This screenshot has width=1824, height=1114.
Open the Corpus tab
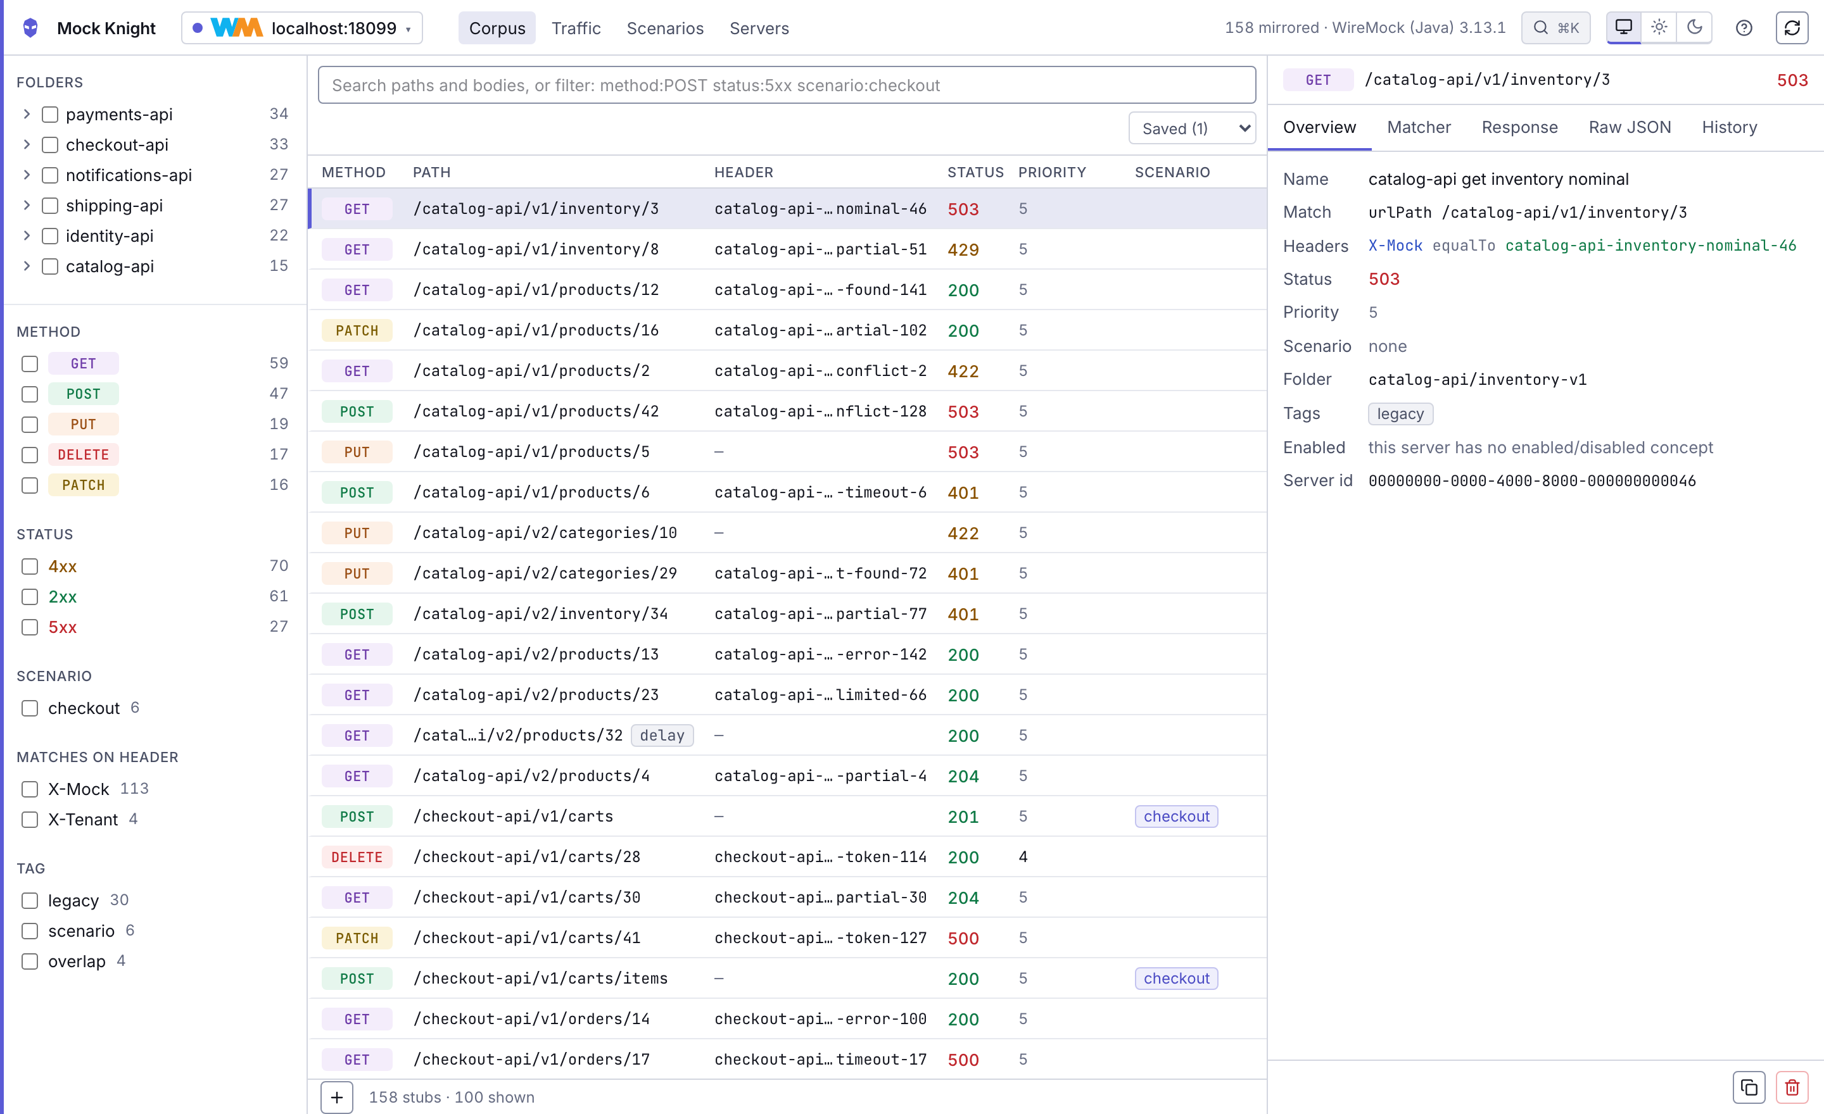[497, 28]
